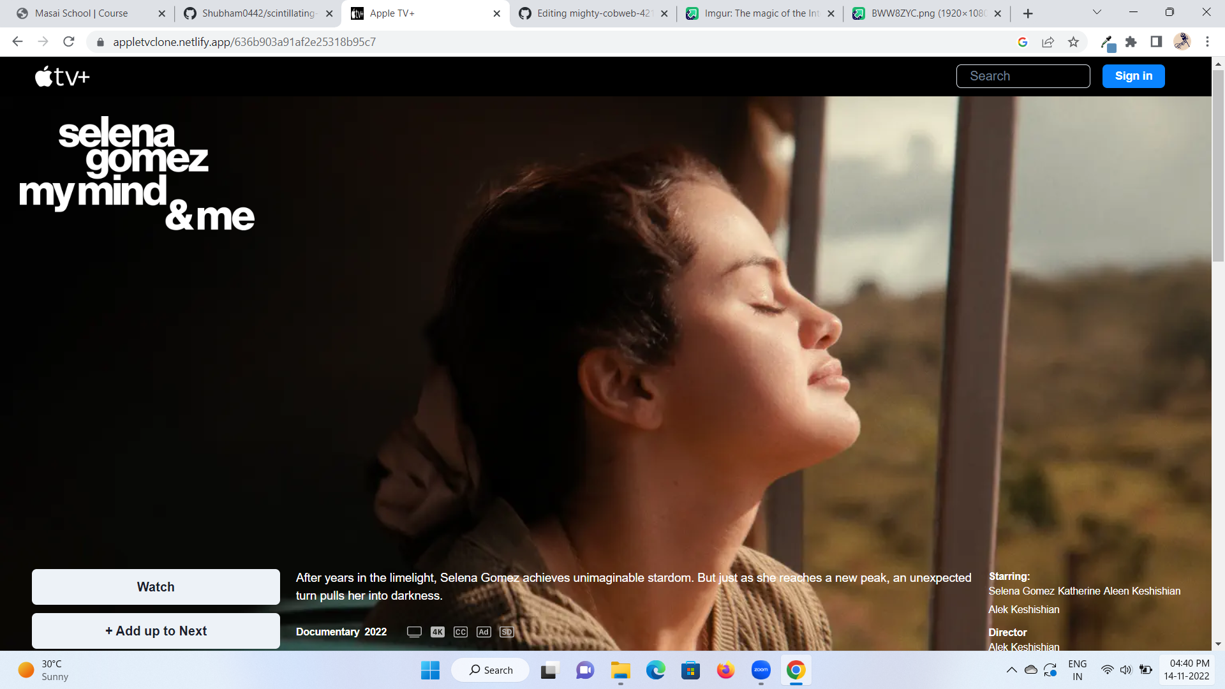Open the Chrome extensions puzzle icon
This screenshot has width=1225, height=689.
[1131, 42]
